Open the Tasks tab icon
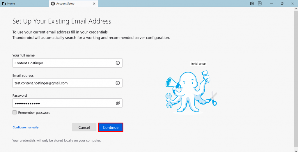 point(260,3)
